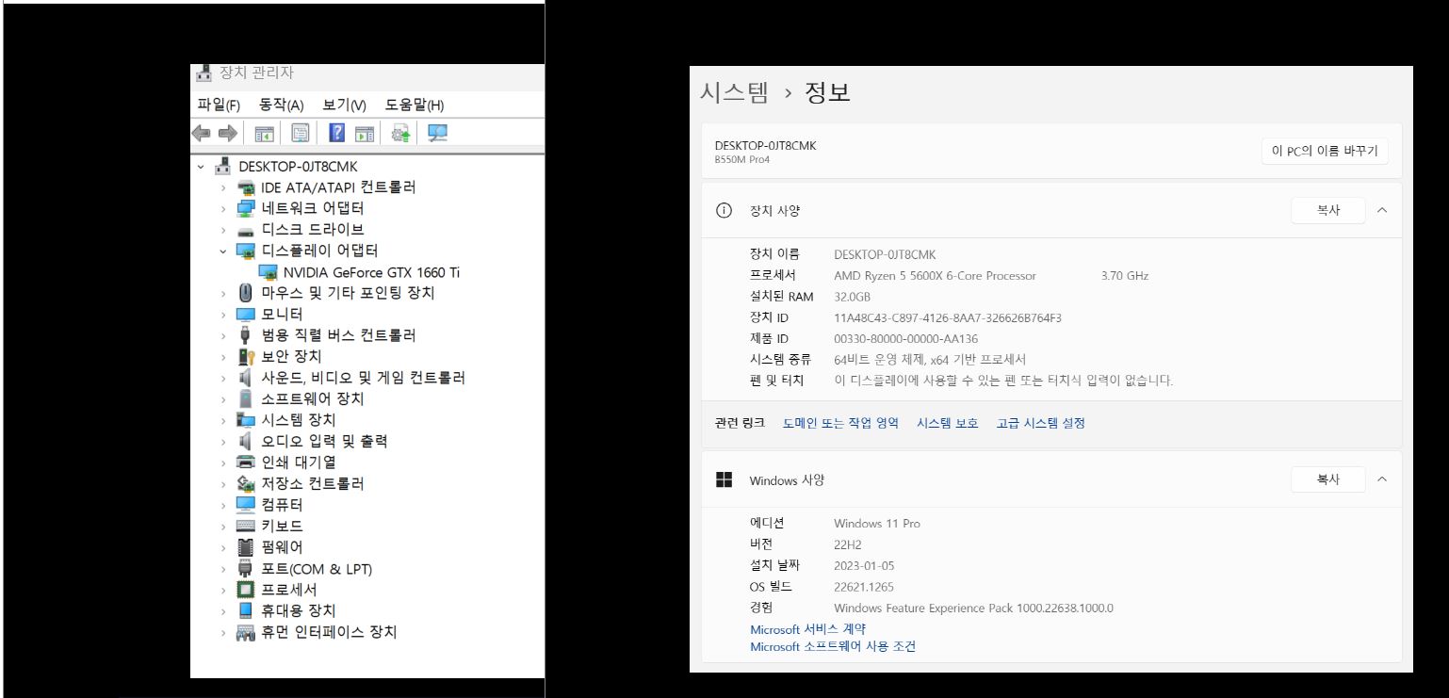Click 복사 button for Windows 사양
1449x698 pixels.
point(1328,479)
